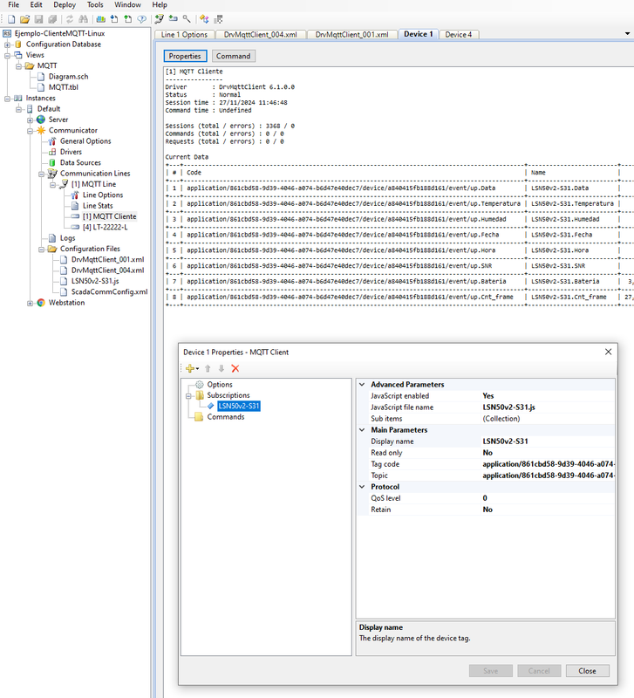
Task: Click the Save floppy disk icon
Action: 38,19
